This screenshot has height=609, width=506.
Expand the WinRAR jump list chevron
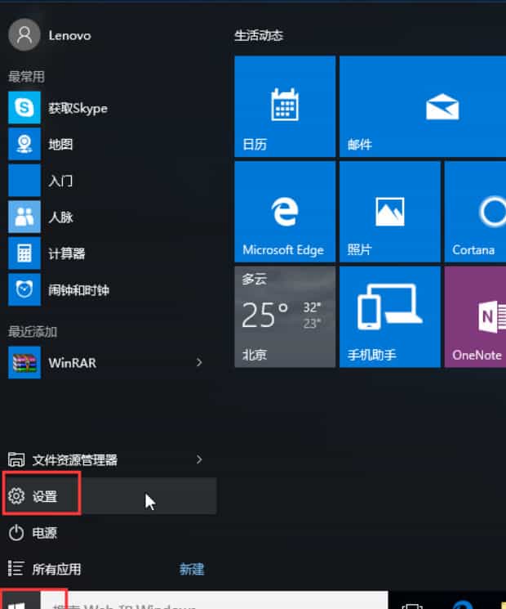199,362
